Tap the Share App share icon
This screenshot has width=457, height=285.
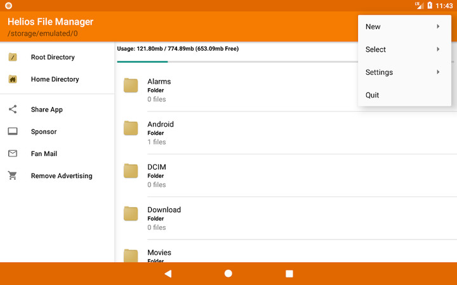click(x=13, y=110)
